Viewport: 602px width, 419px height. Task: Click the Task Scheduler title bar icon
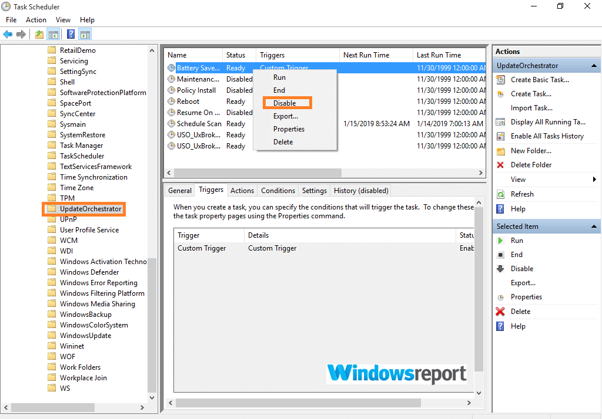(x=6, y=6)
